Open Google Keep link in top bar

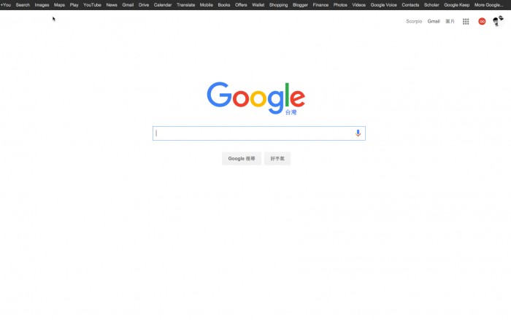click(x=456, y=5)
